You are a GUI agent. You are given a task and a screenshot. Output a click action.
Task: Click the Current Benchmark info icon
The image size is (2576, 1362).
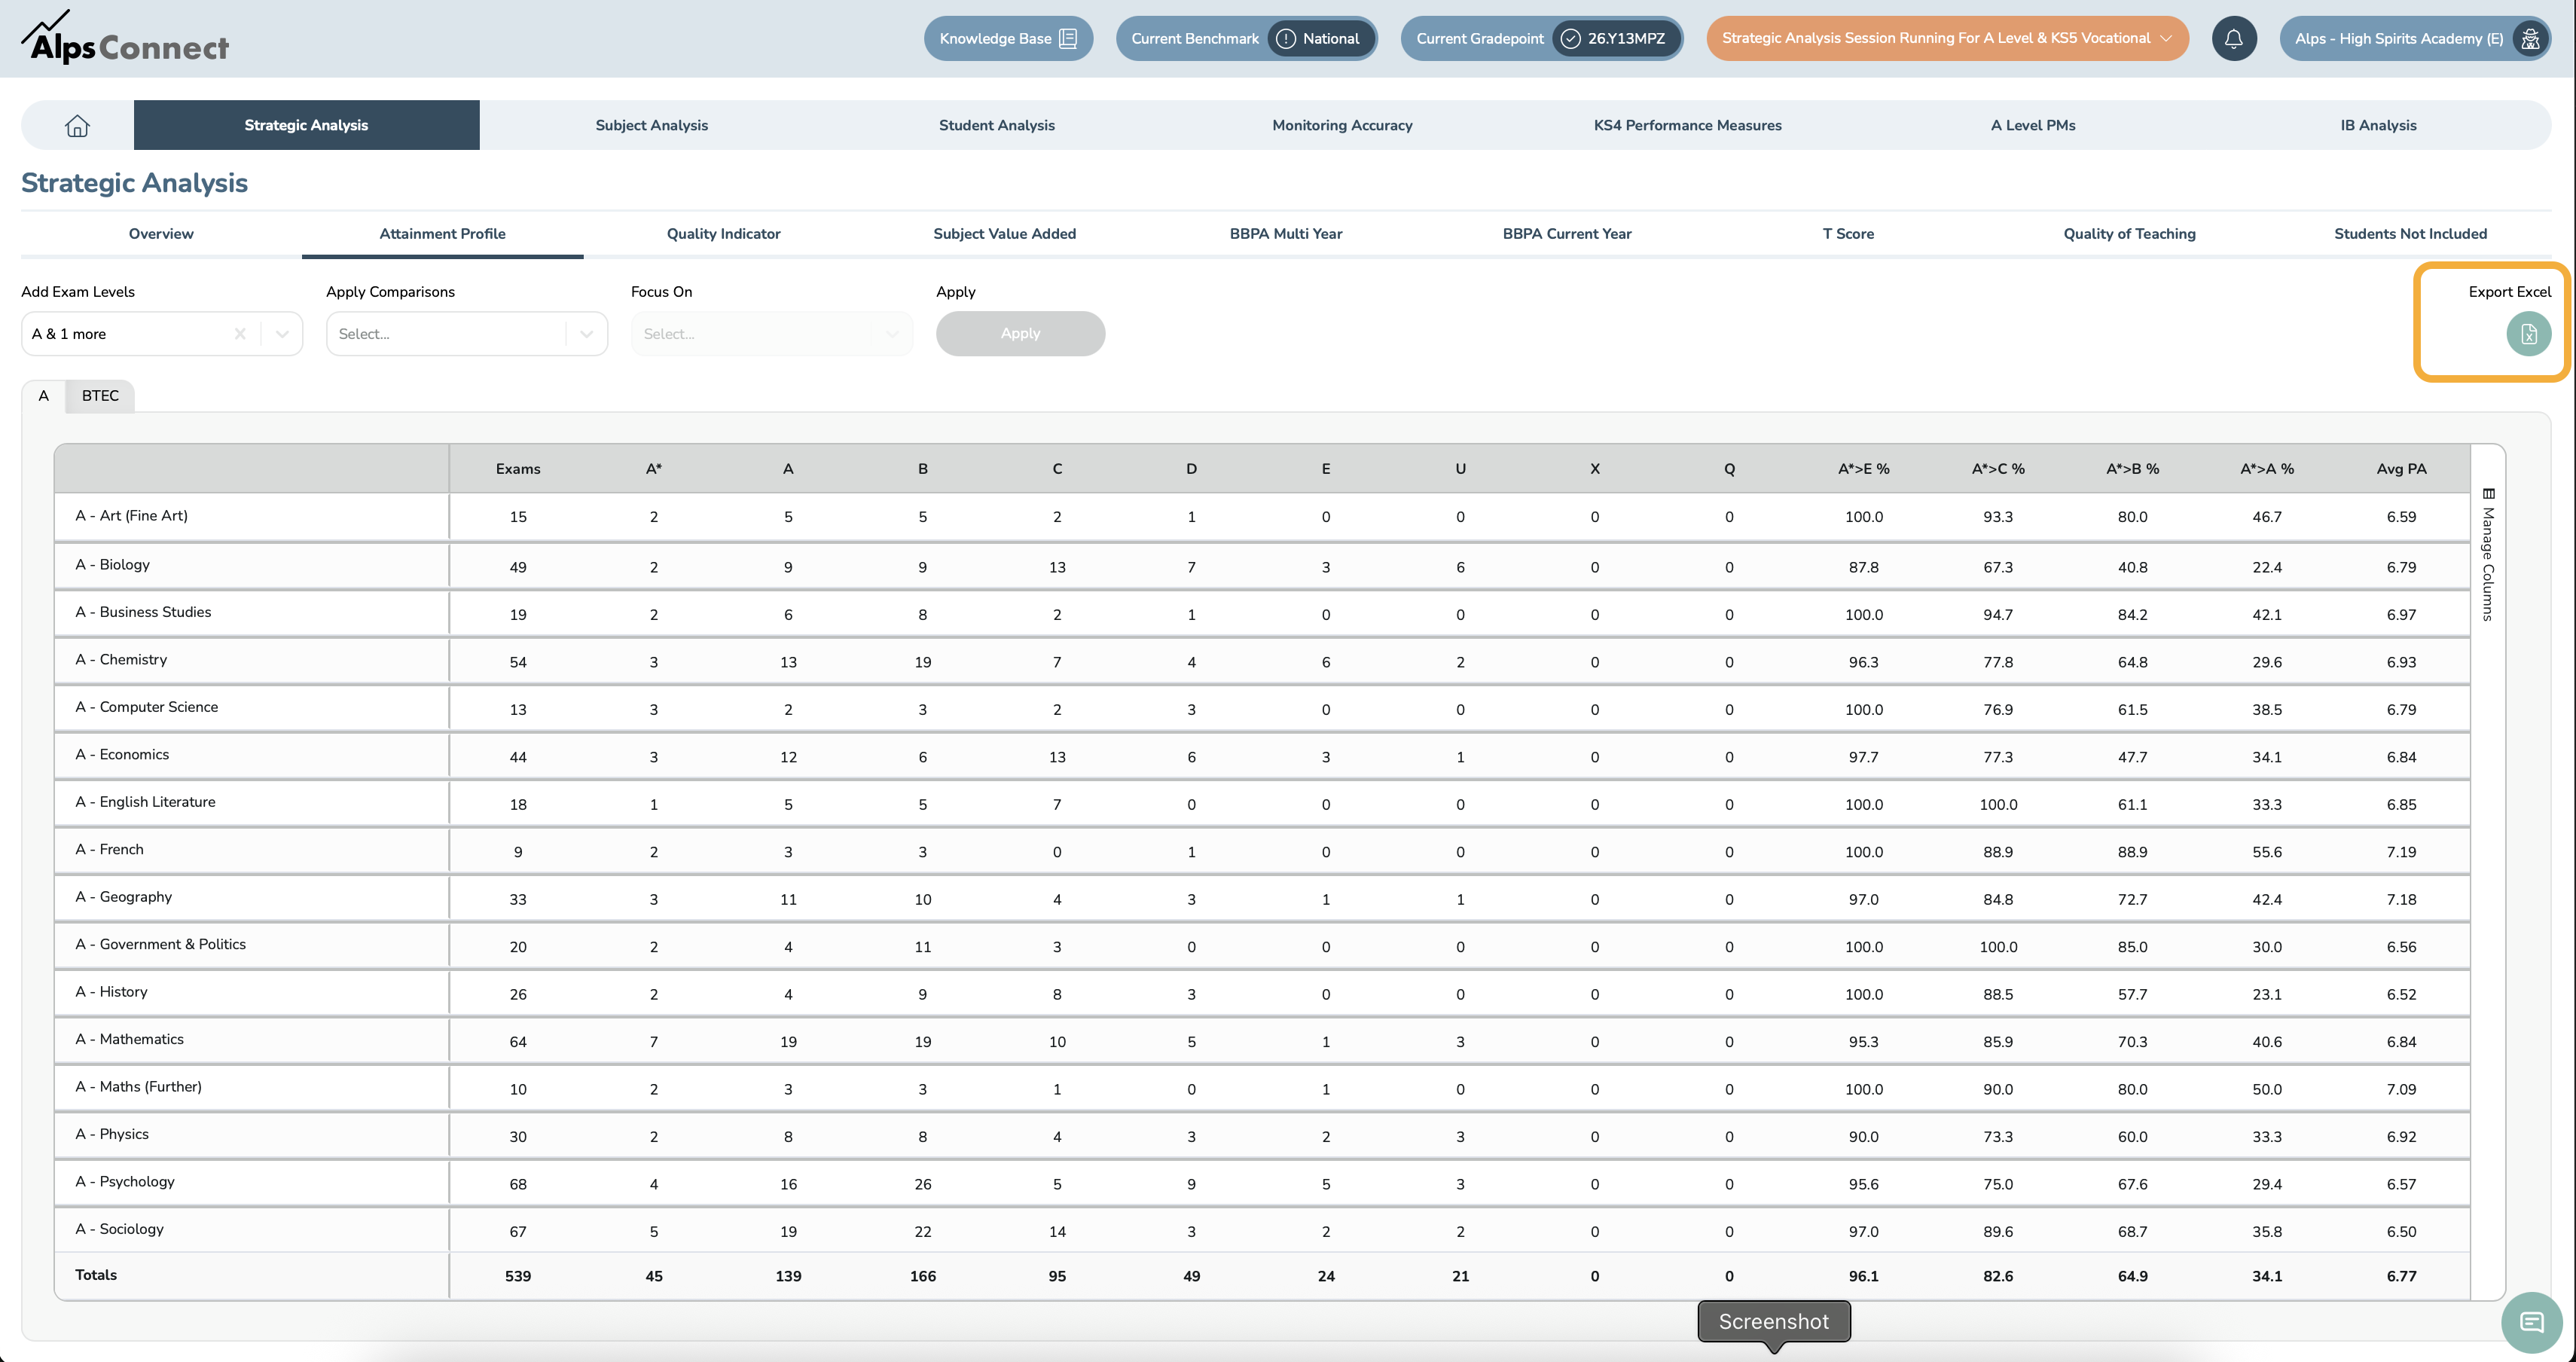click(1286, 39)
